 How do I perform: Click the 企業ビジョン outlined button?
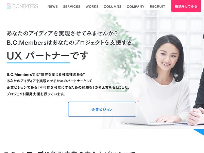(x=102, y=109)
